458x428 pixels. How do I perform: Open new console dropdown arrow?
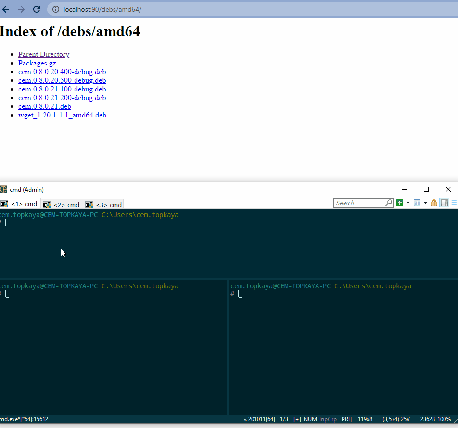coord(408,203)
